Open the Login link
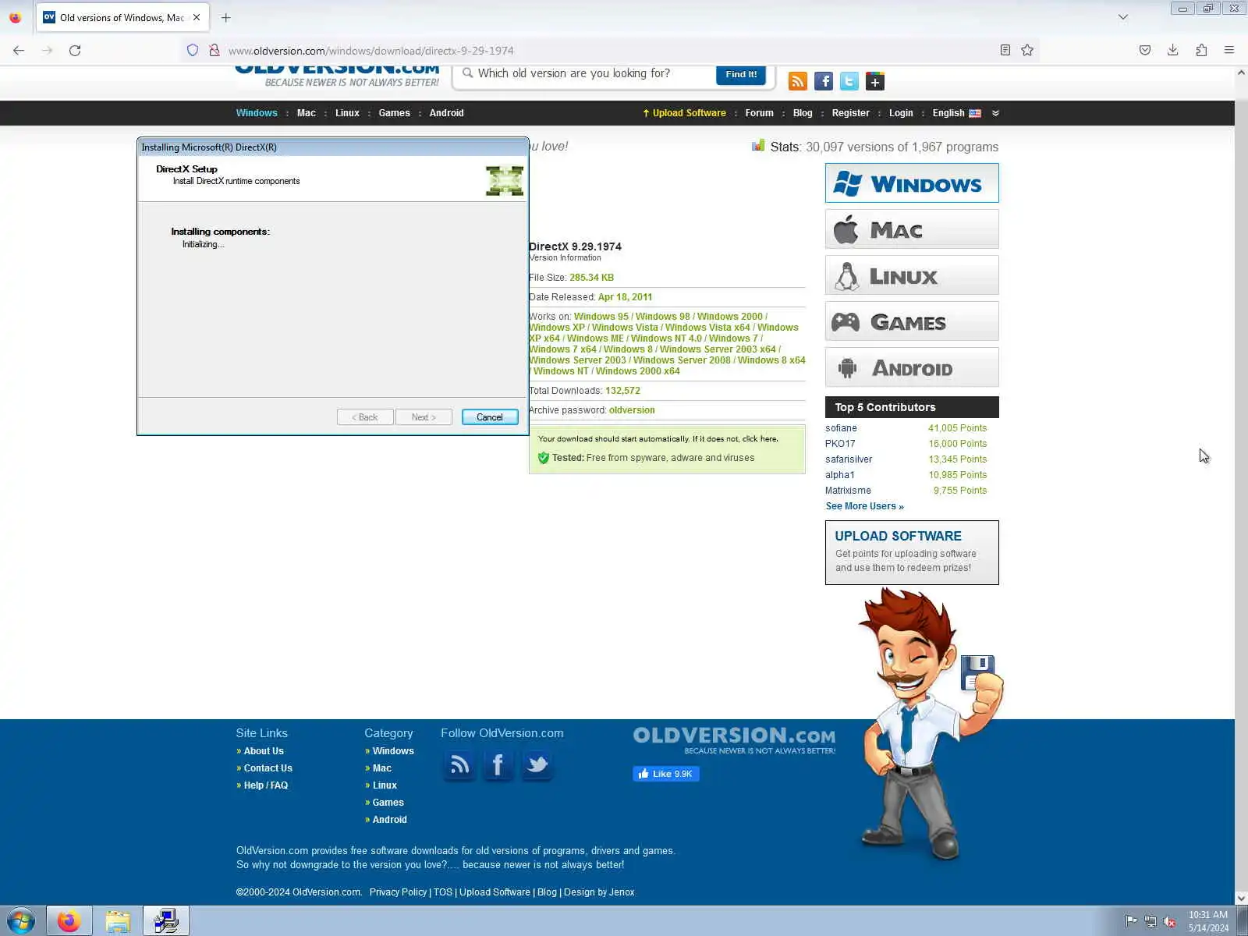The image size is (1248, 936). pos(901,113)
